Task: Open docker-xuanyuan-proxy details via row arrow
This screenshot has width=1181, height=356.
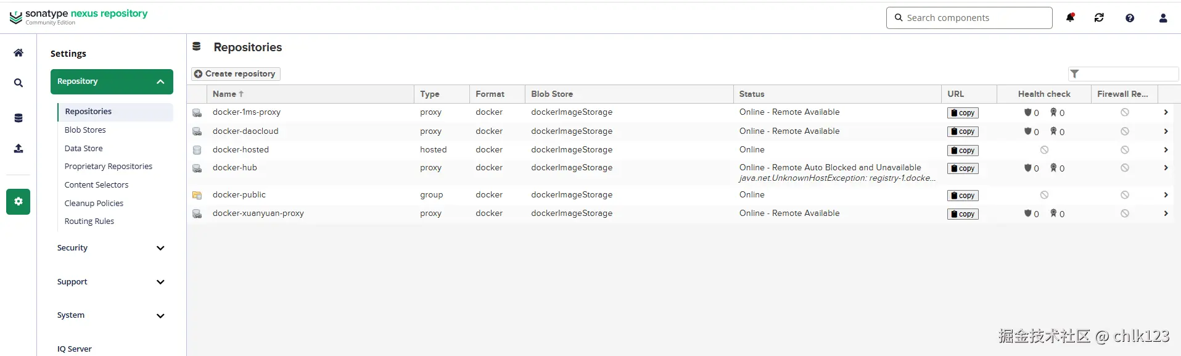Action: [1166, 213]
